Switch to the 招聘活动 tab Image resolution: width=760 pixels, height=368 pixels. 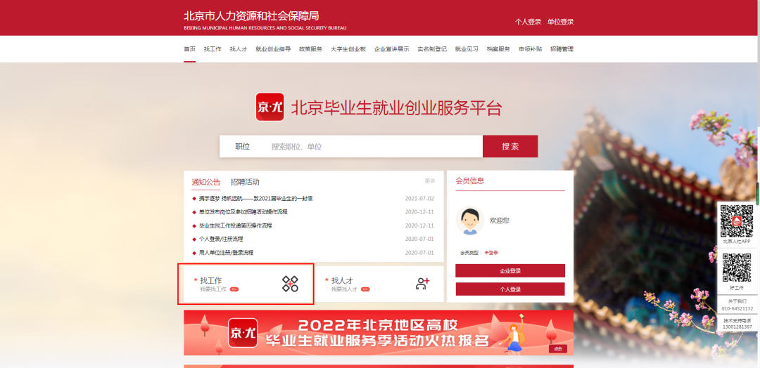tap(245, 183)
